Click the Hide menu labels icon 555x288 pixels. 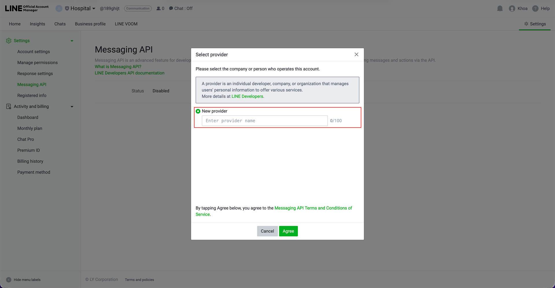coord(8,280)
